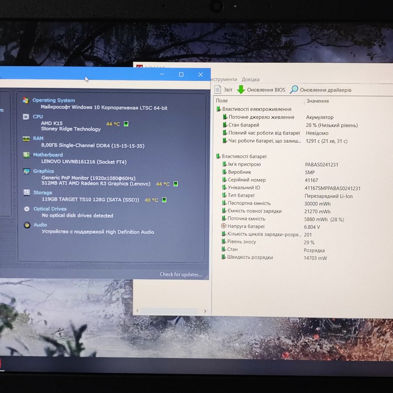Image resolution: width=393 pixels, height=393 pixels.
Task: Click the Storage drive icon
Action: click(27, 193)
